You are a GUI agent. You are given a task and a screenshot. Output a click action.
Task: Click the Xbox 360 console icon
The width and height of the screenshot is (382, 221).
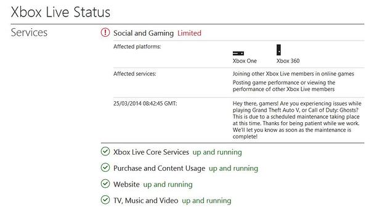(x=278, y=50)
